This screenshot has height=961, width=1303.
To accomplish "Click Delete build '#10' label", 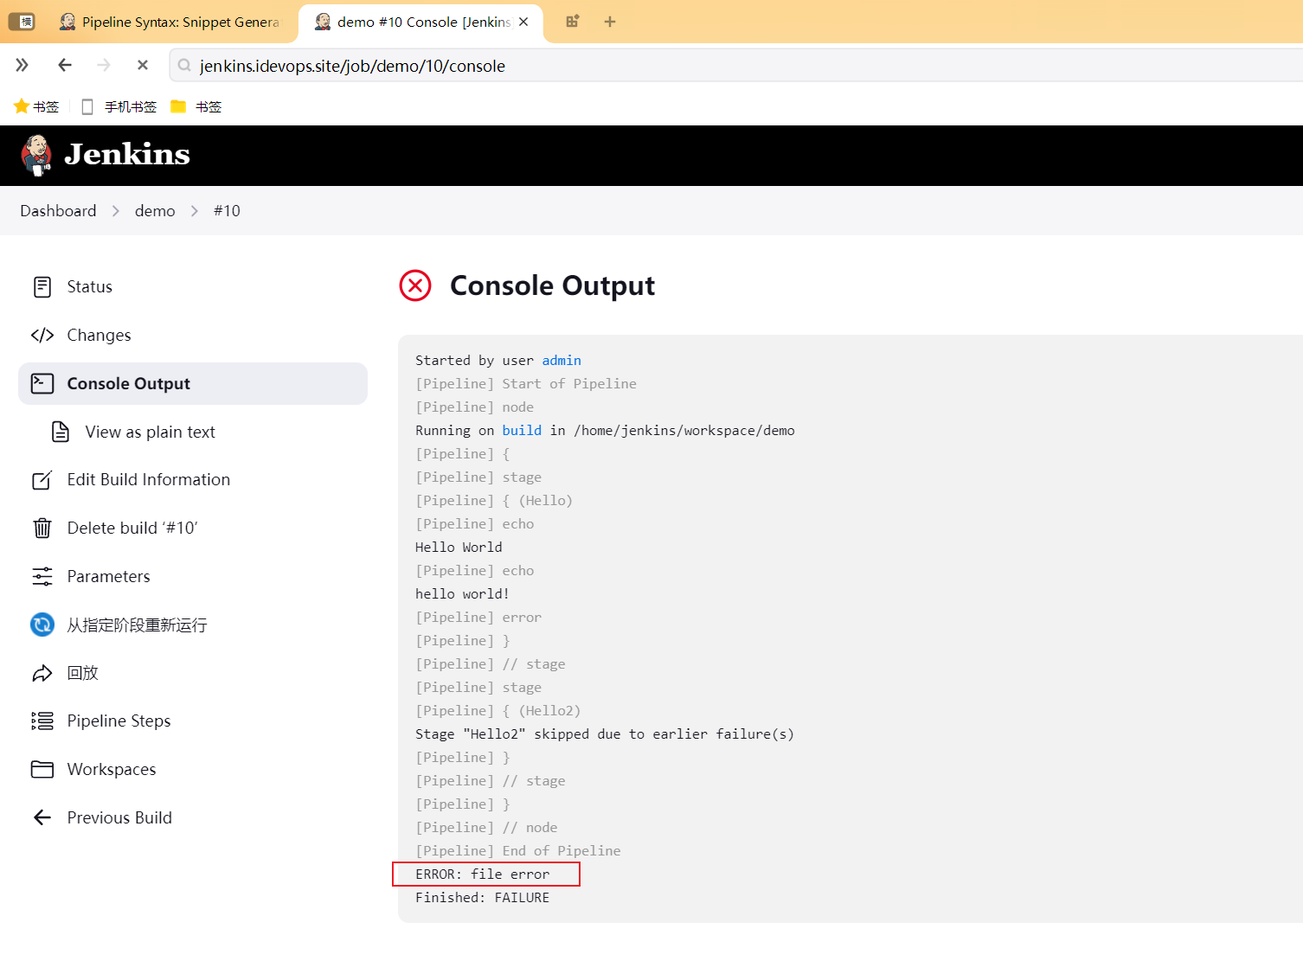I will point(132,528).
